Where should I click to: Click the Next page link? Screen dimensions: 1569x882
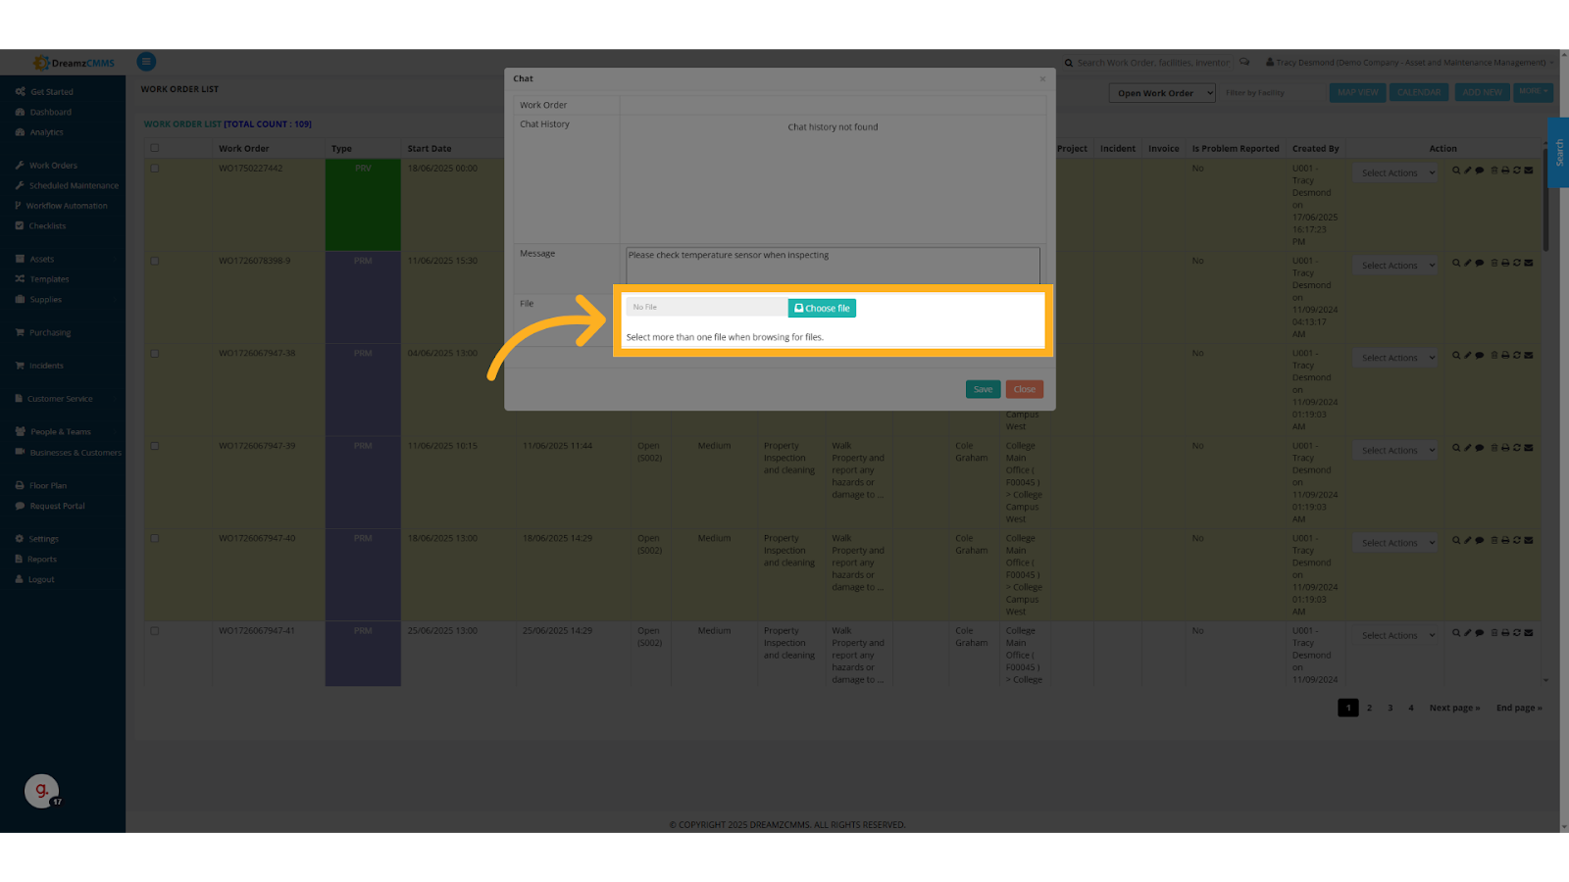click(x=1454, y=708)
